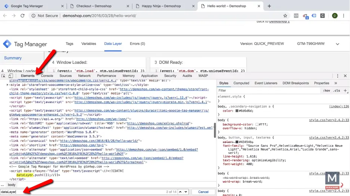Open the DevTools Elements panel

tap(28, 76)
